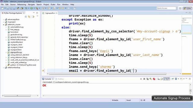Open the Run button dropdown arrow

pos(34,8)
